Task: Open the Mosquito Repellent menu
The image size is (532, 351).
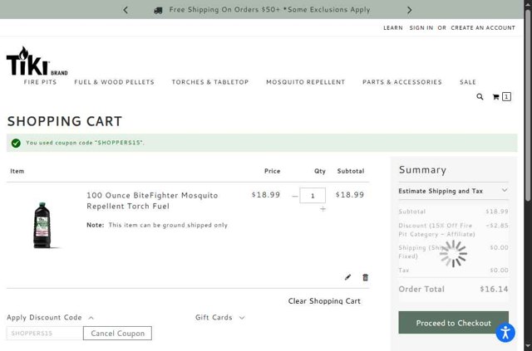Action: coord(305,82)
